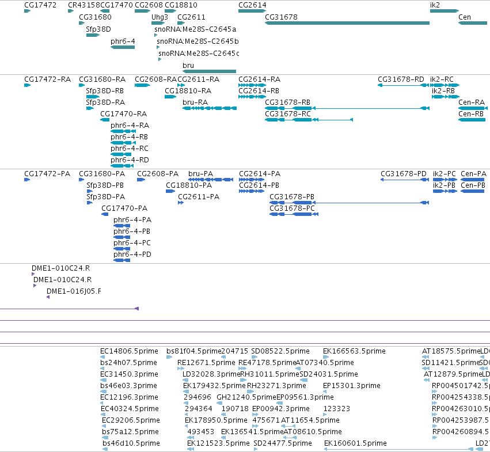Click transcript CG31678-RC label
This screenshot has width=490, height=452.
point(288,114)
